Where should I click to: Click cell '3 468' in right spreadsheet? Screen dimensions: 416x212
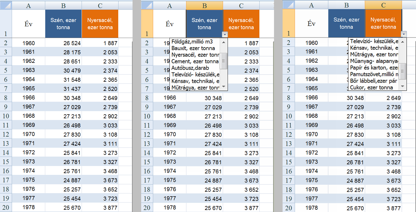click(x=383, y=171)
